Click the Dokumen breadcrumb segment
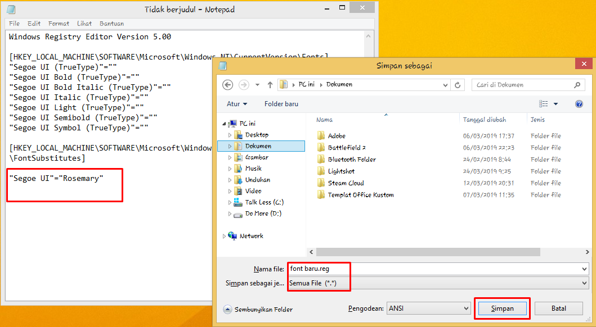 click(x=339, y=85)
